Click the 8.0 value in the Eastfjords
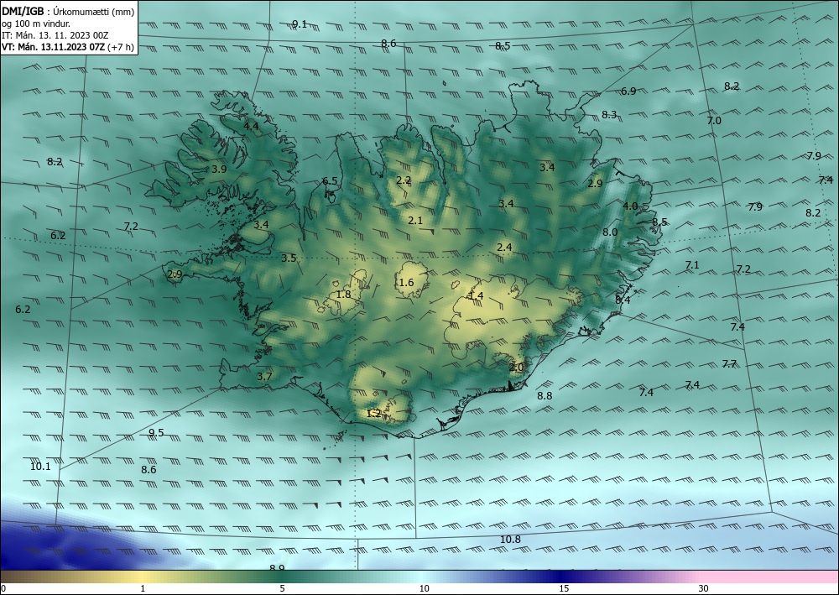This screenshot has width=839, height=595. click(610, 232)
